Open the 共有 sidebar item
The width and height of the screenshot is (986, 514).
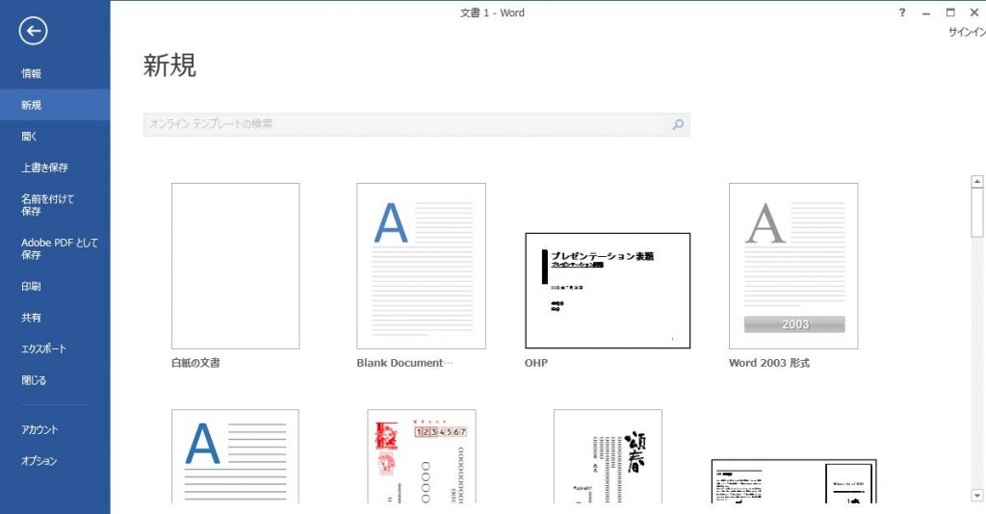32,318
